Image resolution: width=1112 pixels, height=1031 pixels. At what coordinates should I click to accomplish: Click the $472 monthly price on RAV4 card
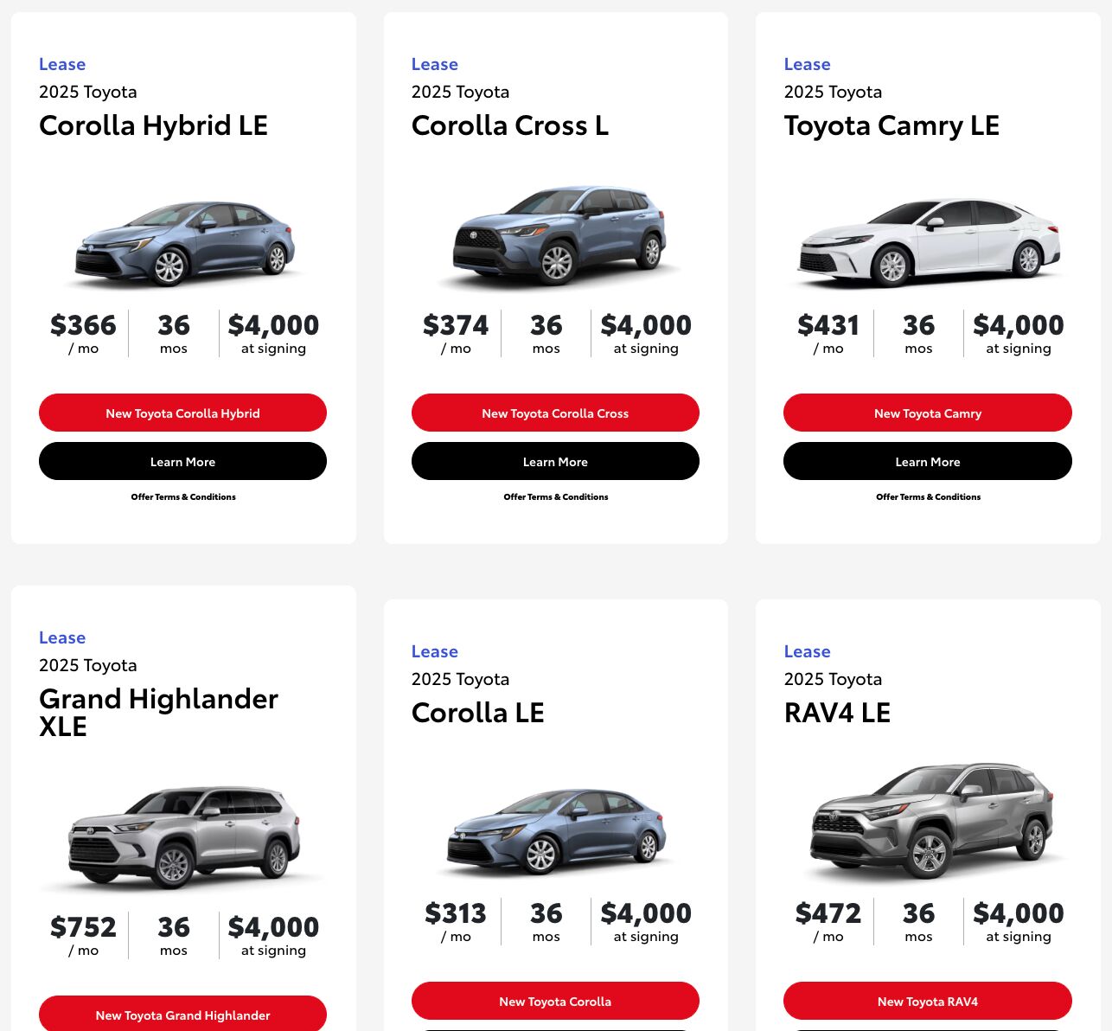coord(829,912)
